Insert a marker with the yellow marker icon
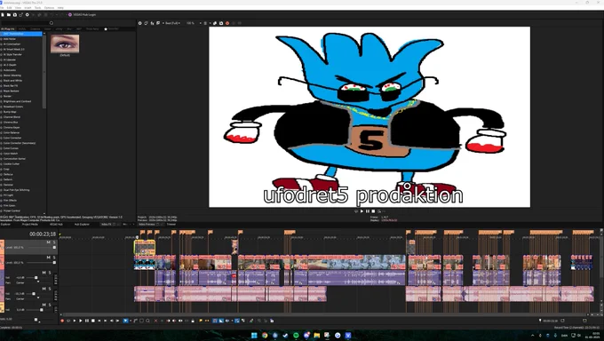Image resolution: width=604 pixels, height=341 pixels. click(x=201, y=321)
